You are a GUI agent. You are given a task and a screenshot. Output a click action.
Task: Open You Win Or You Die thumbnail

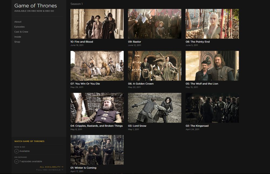97,66
